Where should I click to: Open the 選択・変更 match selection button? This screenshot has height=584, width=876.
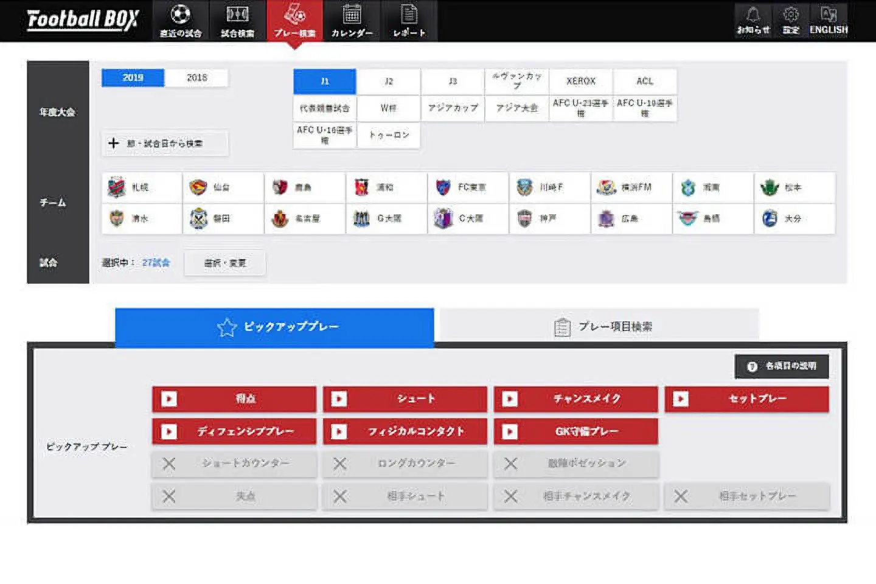coord(225,263)
